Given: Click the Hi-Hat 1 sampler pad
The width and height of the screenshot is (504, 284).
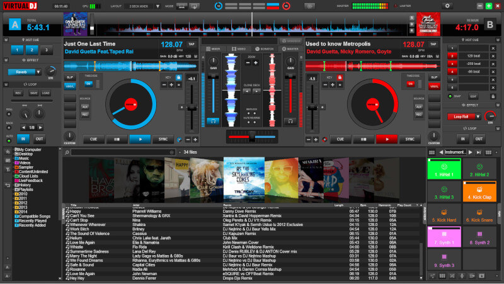Looking at the screenshot, I should point(445,169).
